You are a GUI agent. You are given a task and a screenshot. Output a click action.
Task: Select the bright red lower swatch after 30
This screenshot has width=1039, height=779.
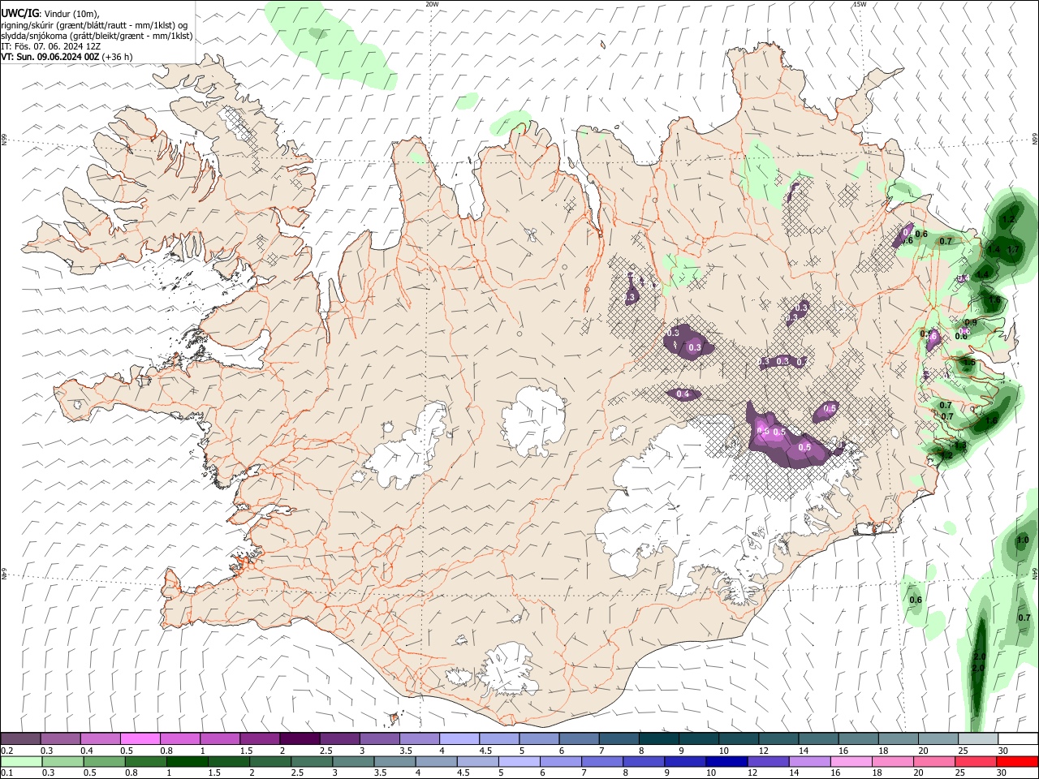(x=1016, y=761)
